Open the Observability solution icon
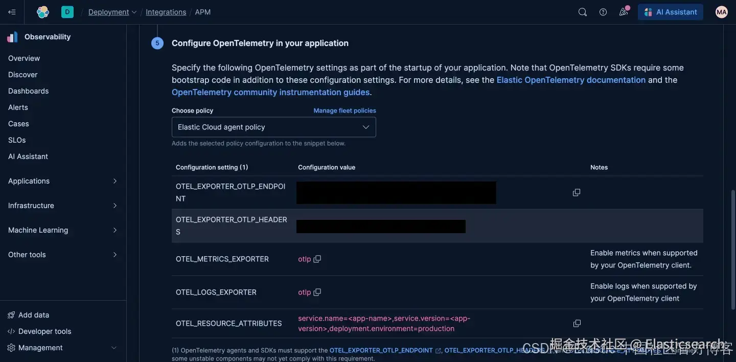The width and height of the screenshot is (736, 362). tap(12, 37)
